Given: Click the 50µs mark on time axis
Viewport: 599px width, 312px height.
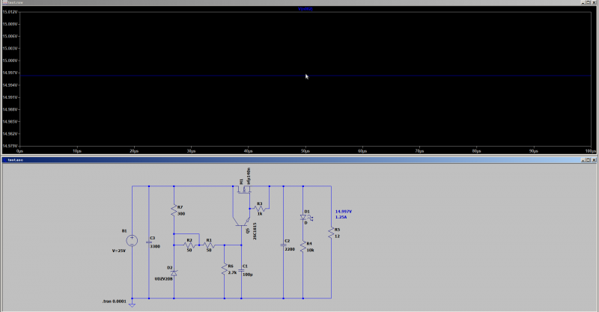Looking at the screenshot, I should tap(305, 150).
